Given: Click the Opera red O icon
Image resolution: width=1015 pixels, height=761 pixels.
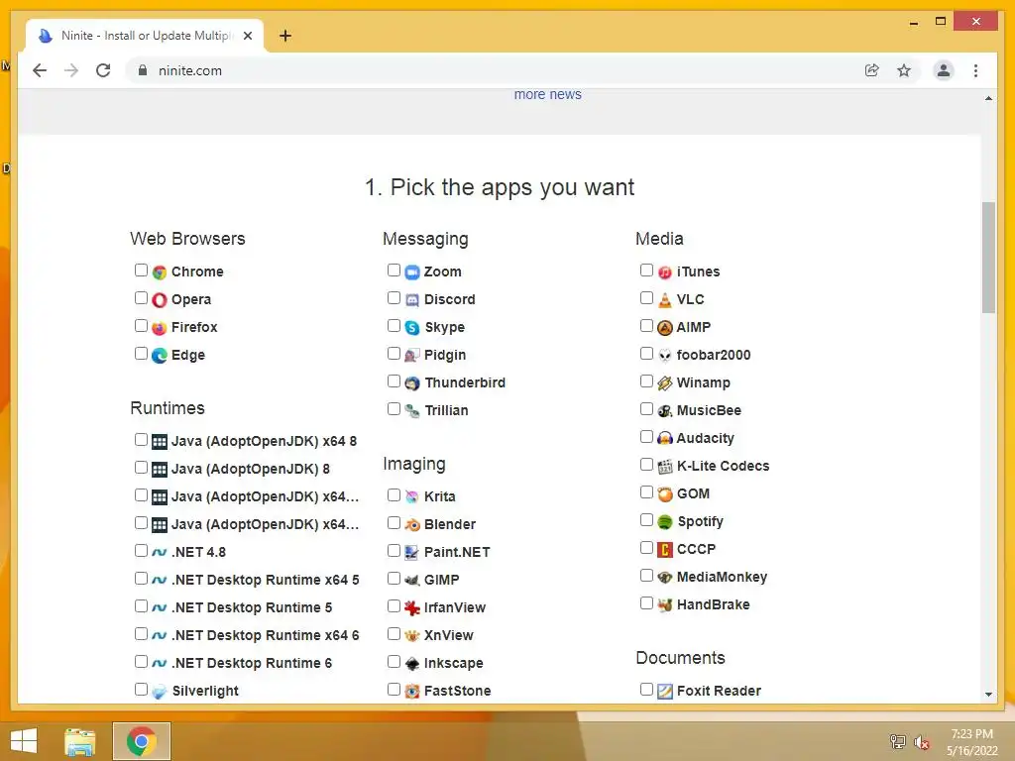Looking at the screenshot, I should pyautogui.click(x=160, y=299).
